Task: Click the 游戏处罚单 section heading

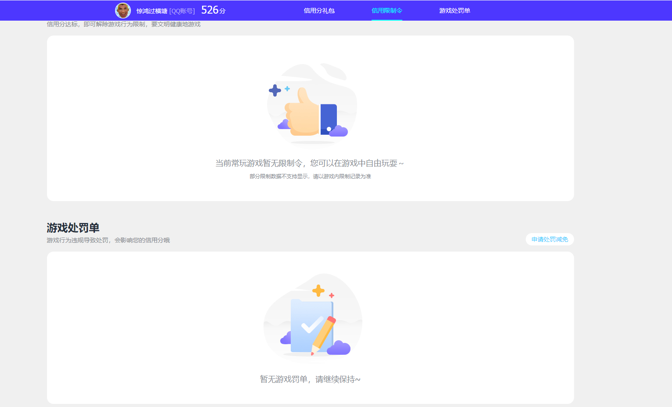Action: click(73, 228)
